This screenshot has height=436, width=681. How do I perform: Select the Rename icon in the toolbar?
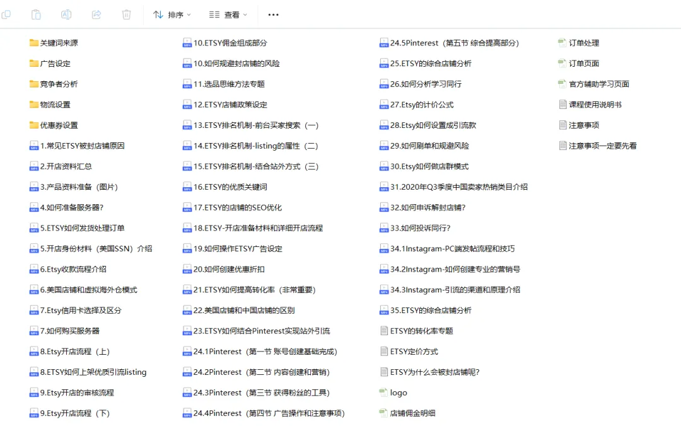[66, 14]
